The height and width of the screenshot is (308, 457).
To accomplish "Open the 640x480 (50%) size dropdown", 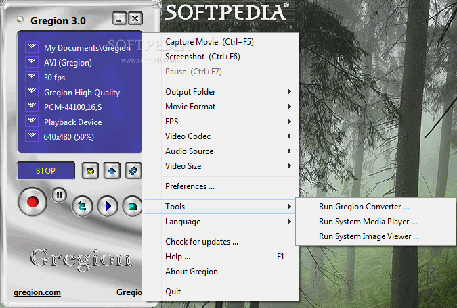I will point(32,136).
